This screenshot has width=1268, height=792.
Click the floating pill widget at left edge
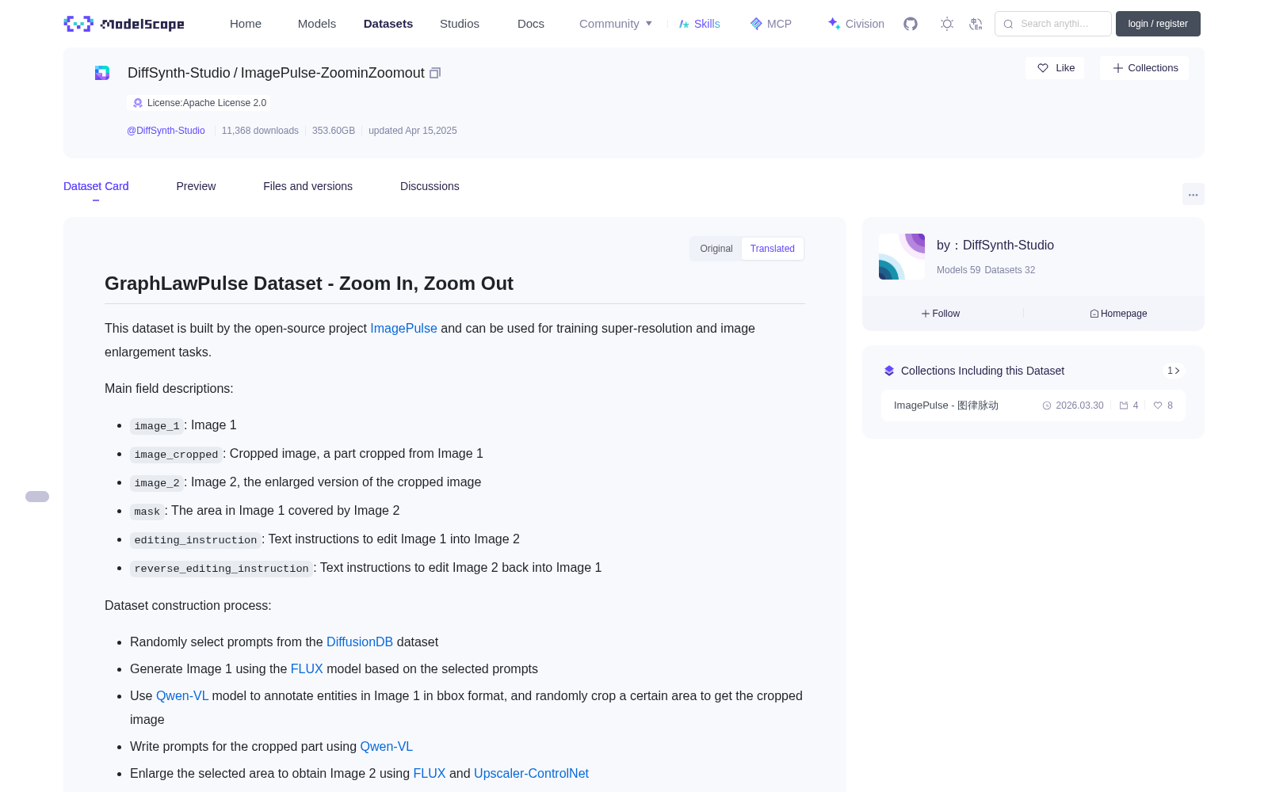(37, 497)
